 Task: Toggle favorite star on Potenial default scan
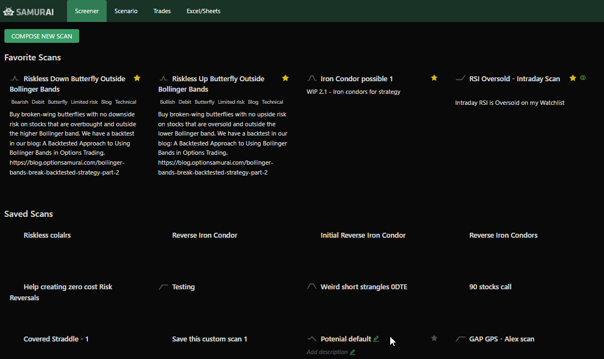point(434,338)
